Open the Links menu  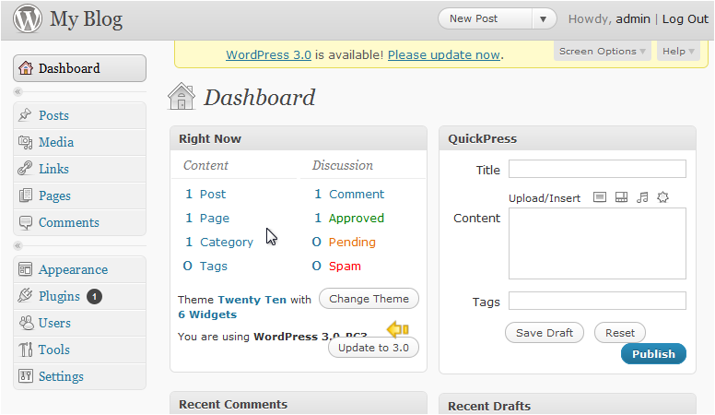coord(80,169)
